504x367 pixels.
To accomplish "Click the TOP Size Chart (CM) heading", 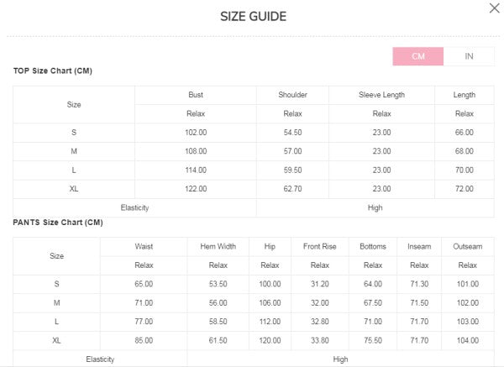I will (53, 71).
